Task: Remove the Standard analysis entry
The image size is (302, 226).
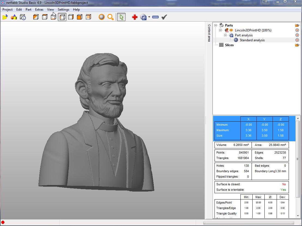Action: point(297,40)
